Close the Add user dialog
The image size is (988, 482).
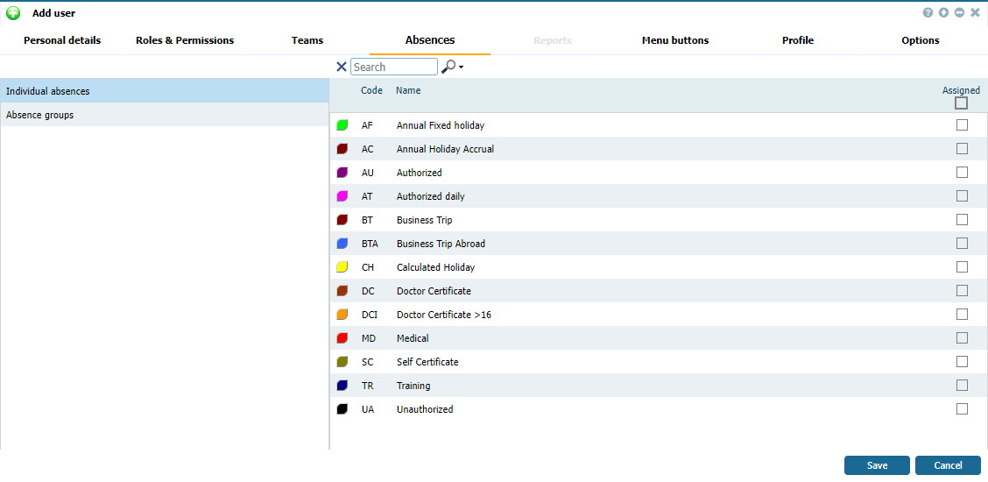point(975,13)
